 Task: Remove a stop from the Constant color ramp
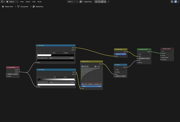click(x=40, y=53)
